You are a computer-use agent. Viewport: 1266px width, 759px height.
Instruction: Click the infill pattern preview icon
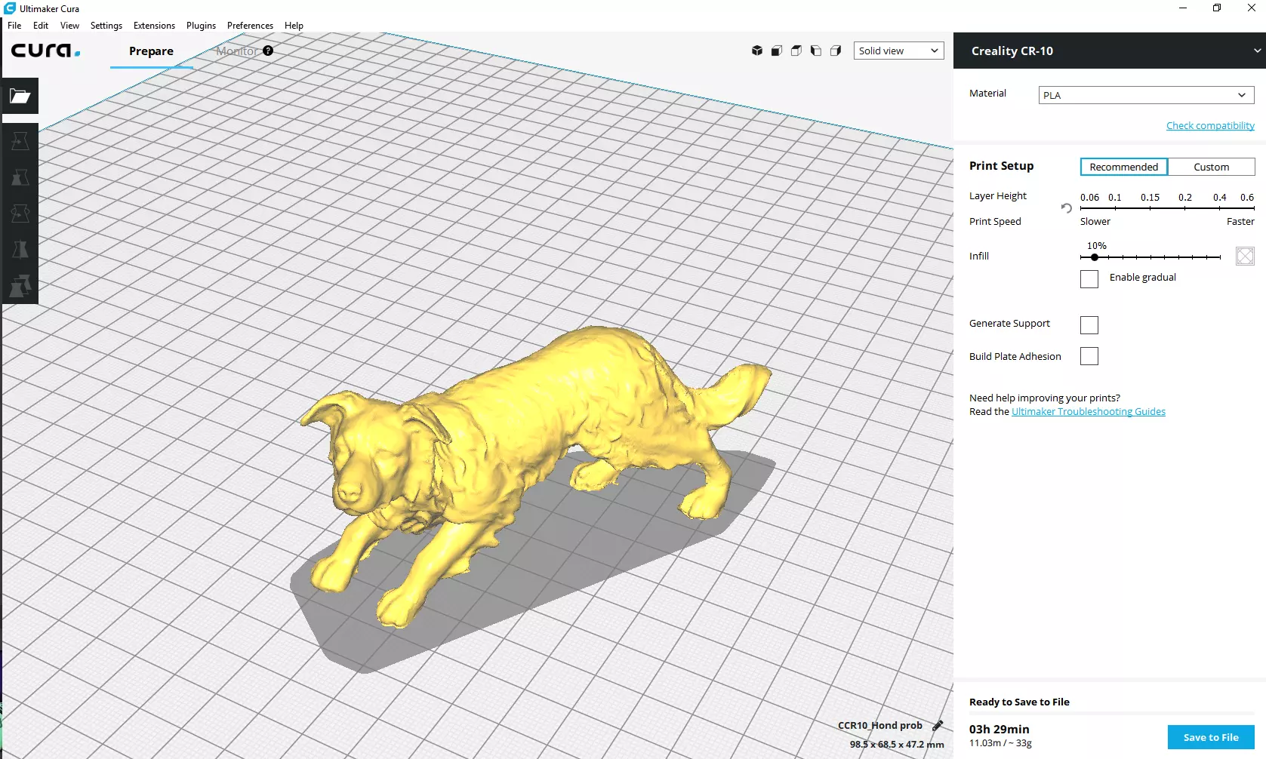click(x=1245, y=257)
